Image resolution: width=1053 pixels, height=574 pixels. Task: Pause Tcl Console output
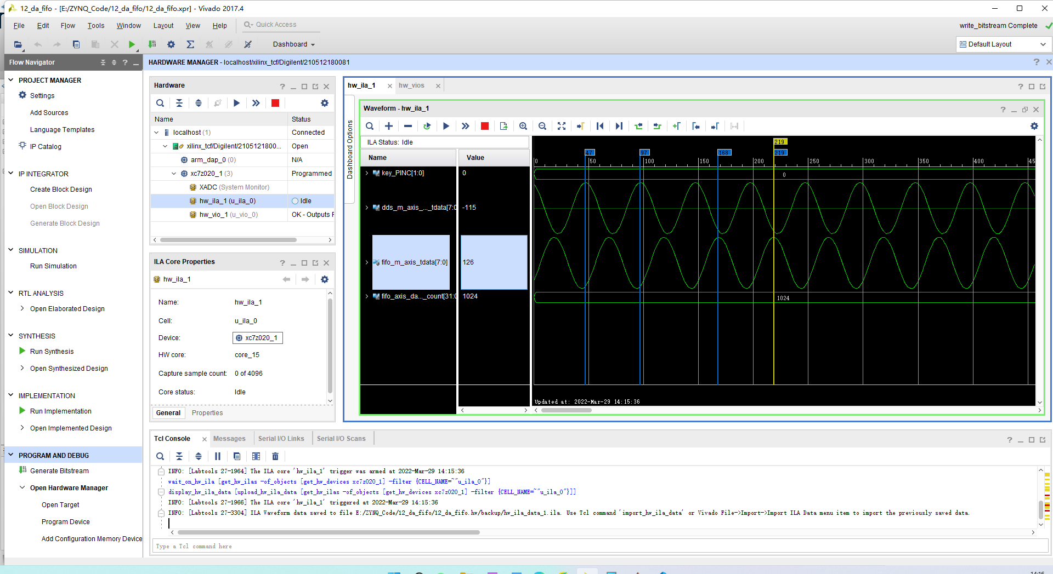(x=218, y=456)
